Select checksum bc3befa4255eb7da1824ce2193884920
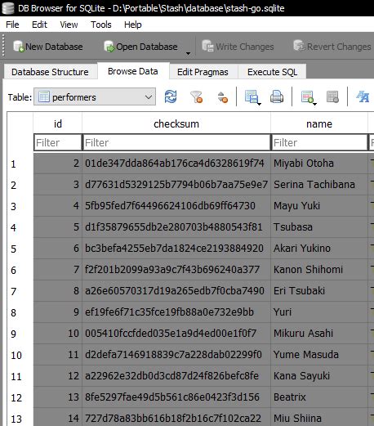The height and width of the screenshot is (426, 374). 176,249
